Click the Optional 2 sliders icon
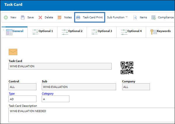175x124 pixels. click(65, 32)
